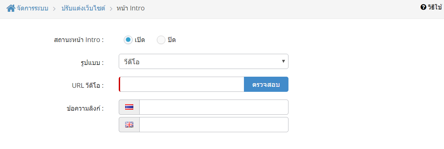Focus the Thai ข้อความลิงก์ text field
This screenshot has width=444, height=149.
(x=214, y=107)
